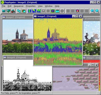Image resolution: width=101 pixels, height=95 pixels.
Task: Click the colored balls effect image
Action: pos(91,38)
